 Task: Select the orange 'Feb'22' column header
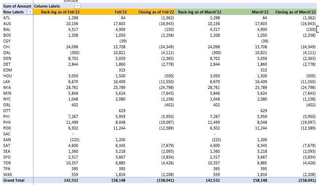pyautogui.click(x=121, y=12)
